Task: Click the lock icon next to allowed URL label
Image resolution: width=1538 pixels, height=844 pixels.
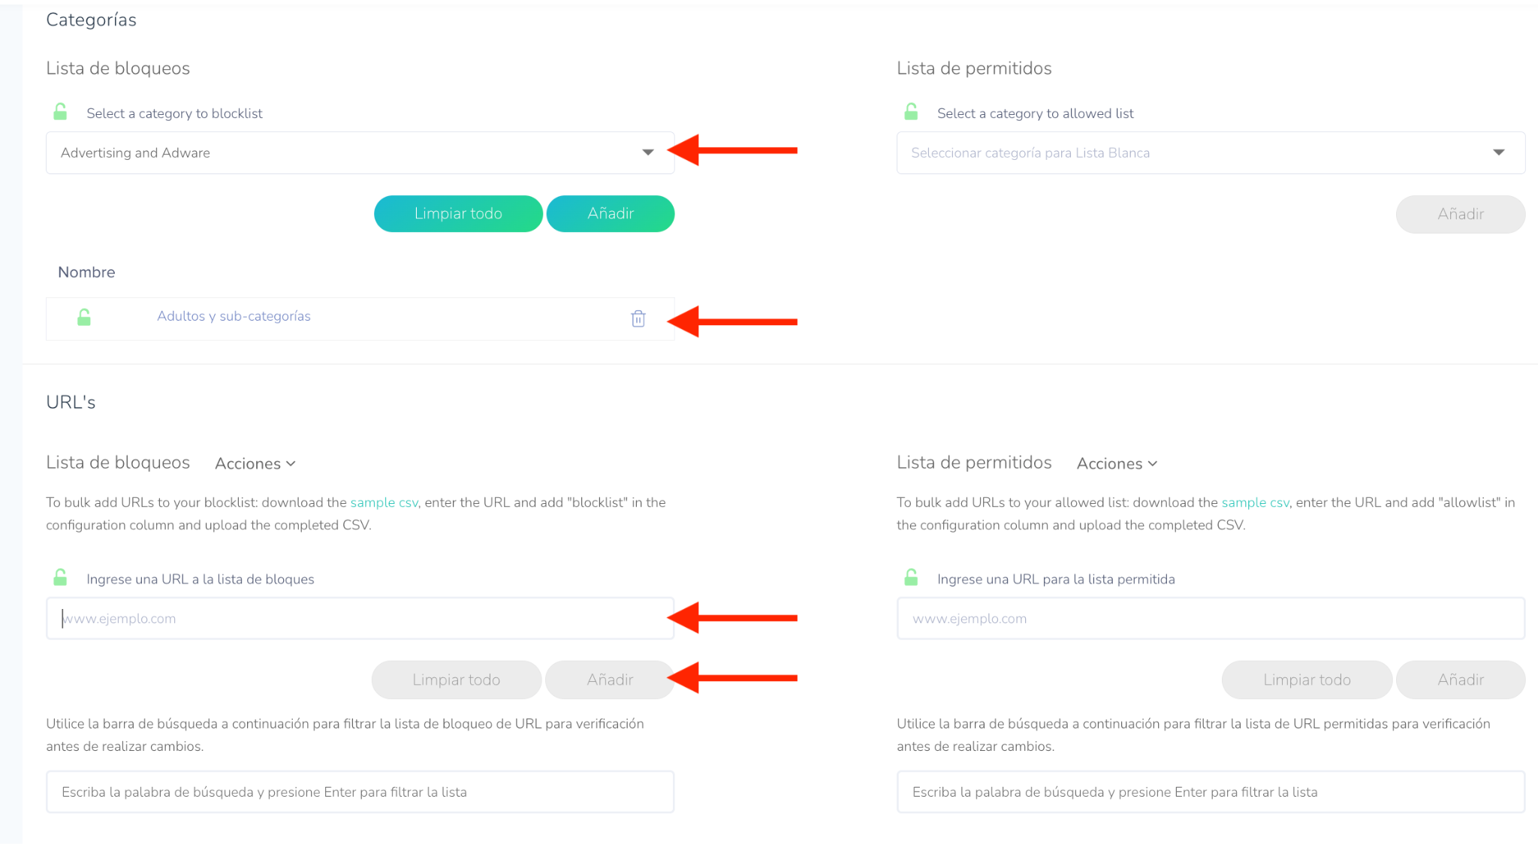Action: click(911, 578)
